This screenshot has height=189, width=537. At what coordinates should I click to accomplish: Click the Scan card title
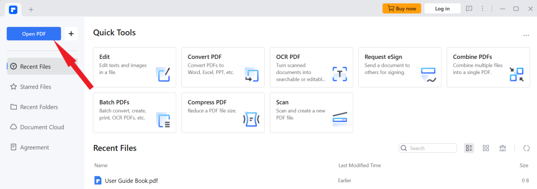(x=282, y=102)
